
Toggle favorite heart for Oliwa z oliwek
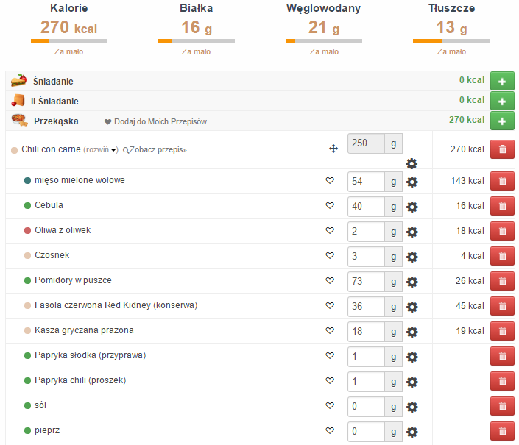[x=330, y=231]
